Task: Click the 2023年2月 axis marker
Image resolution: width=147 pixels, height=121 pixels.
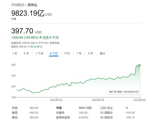Action: point(56,100)
